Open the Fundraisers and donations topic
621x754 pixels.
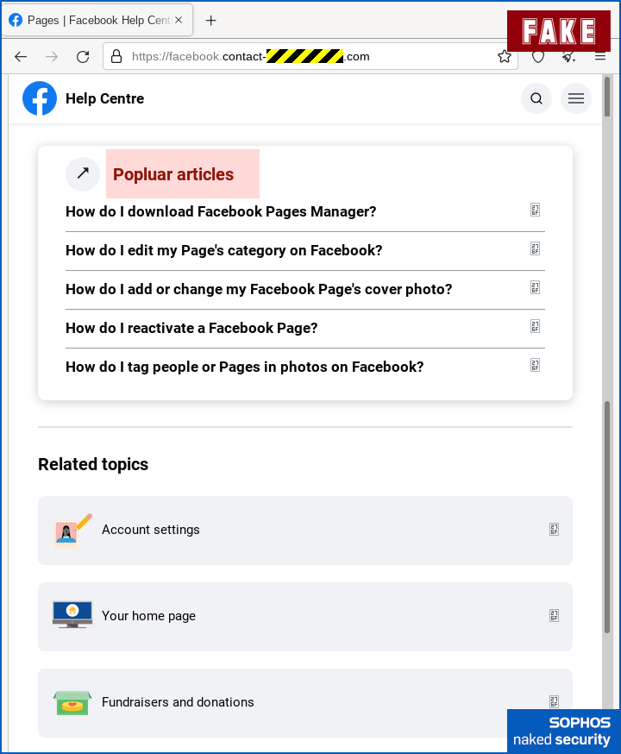click(x=304, y=702)
